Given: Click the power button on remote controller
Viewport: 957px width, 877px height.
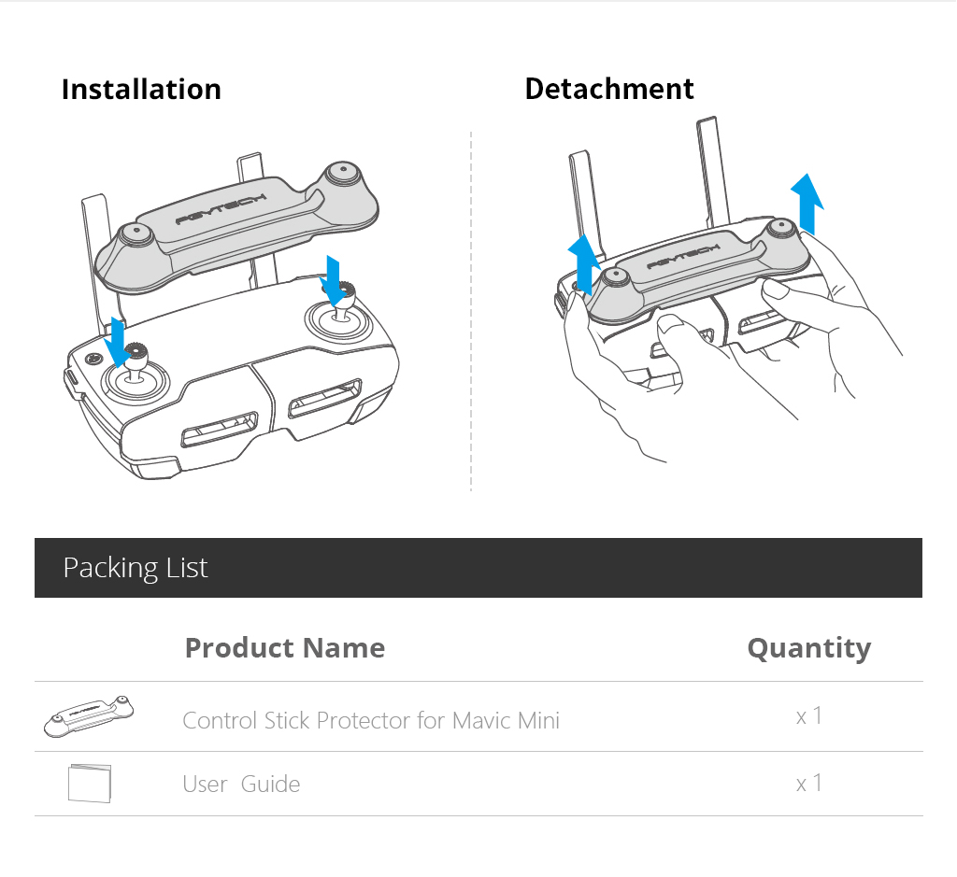Looking at the screenshot, I should click(x=93, y=359).
